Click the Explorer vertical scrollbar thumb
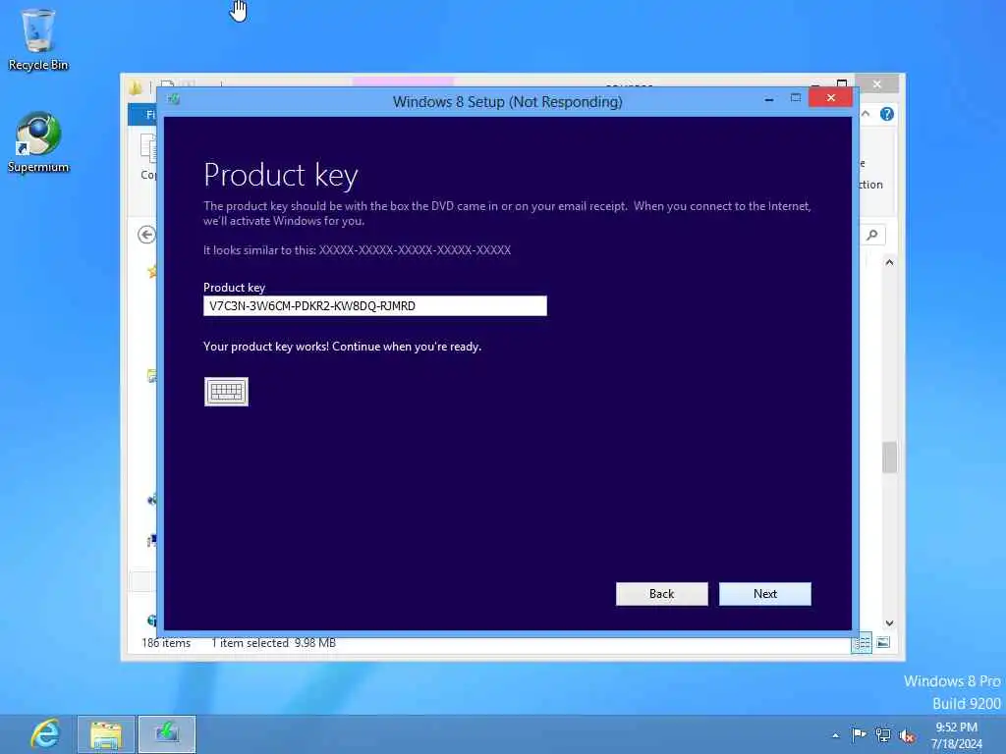The height and width of the screenshot is (754, 1006). click(889, 458)
